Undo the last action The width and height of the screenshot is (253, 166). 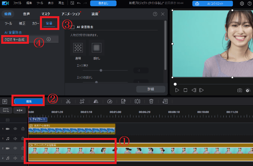point(79,3)
